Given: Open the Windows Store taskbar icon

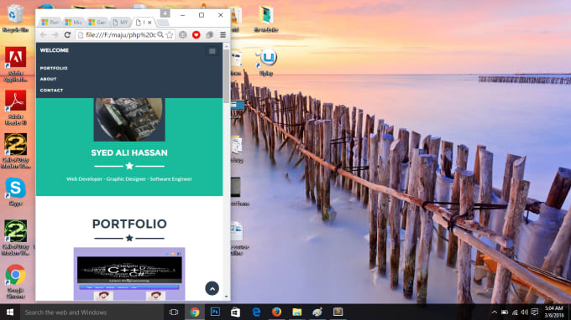Looking at the screenshot, I should [x=235, y=312].
